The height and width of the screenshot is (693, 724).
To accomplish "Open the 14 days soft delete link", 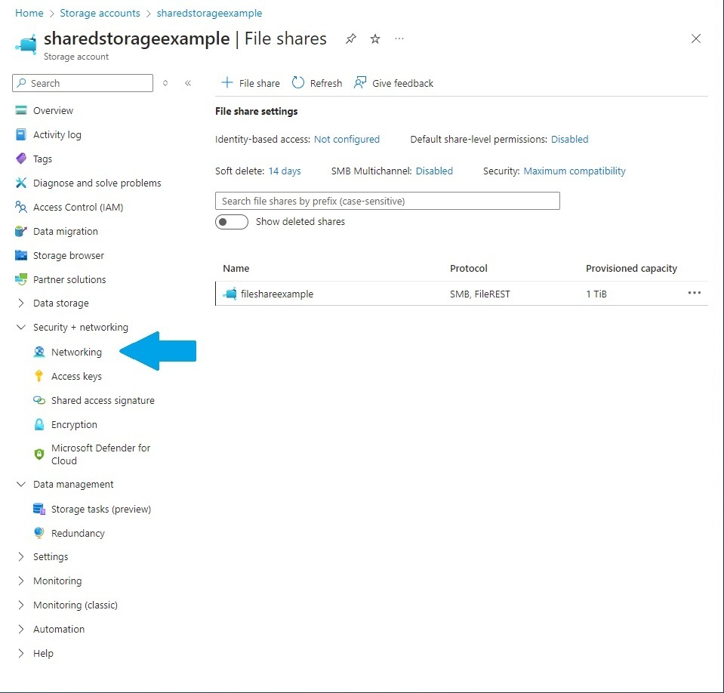I will pyautogui.click(x=285, y=171).
